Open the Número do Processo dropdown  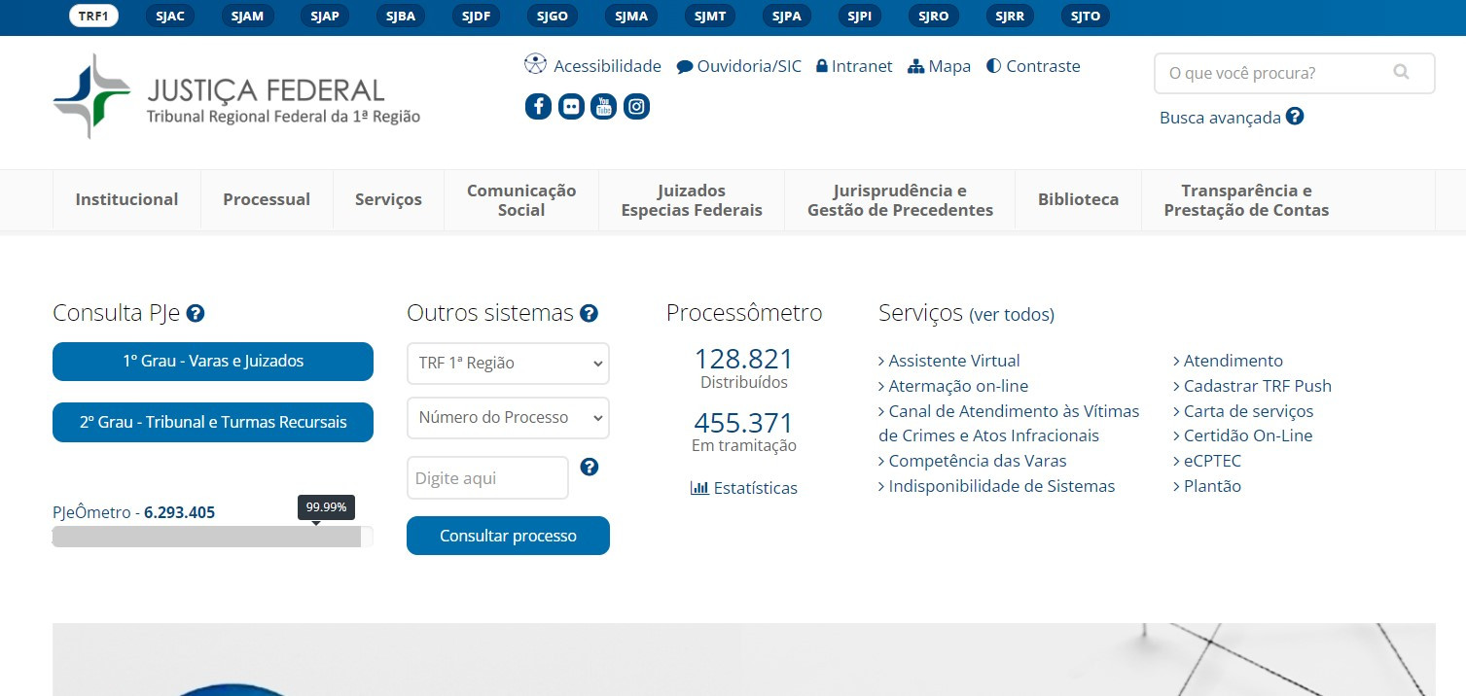point(508,418)
